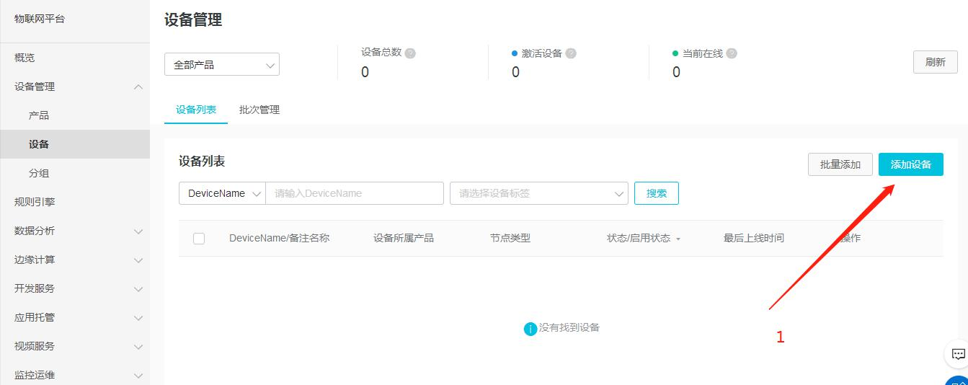Click the 添加设备 button
The image size is (968, 385).
910,164
